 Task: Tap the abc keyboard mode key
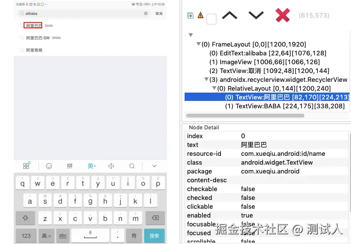tap(63, 236)
